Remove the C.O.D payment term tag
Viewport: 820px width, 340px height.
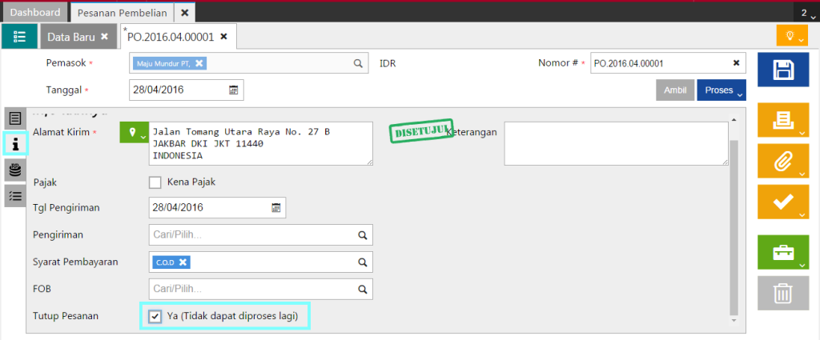click(183, 262)
